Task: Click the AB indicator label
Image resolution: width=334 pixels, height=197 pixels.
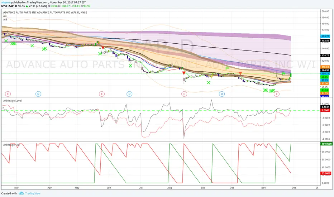Action: tap(5, 16)
